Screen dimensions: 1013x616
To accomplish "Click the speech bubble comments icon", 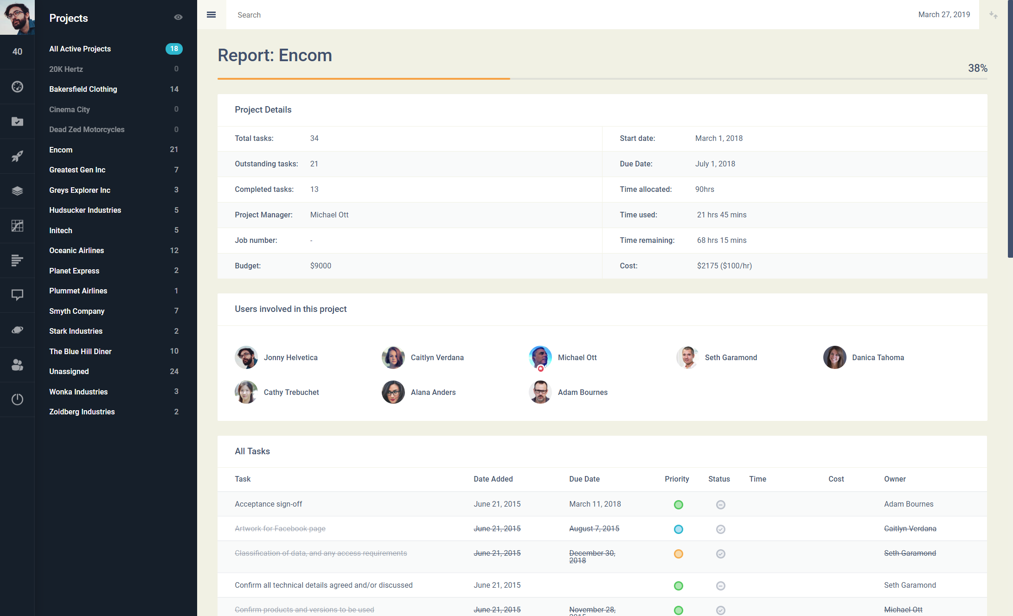I will pos(17,295).
